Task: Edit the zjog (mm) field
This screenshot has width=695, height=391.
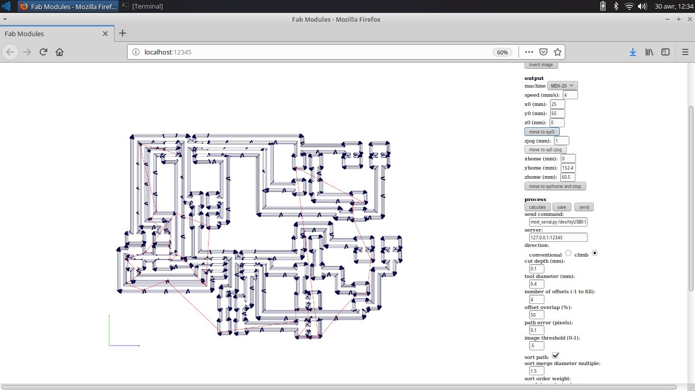Action: [562, 141]
